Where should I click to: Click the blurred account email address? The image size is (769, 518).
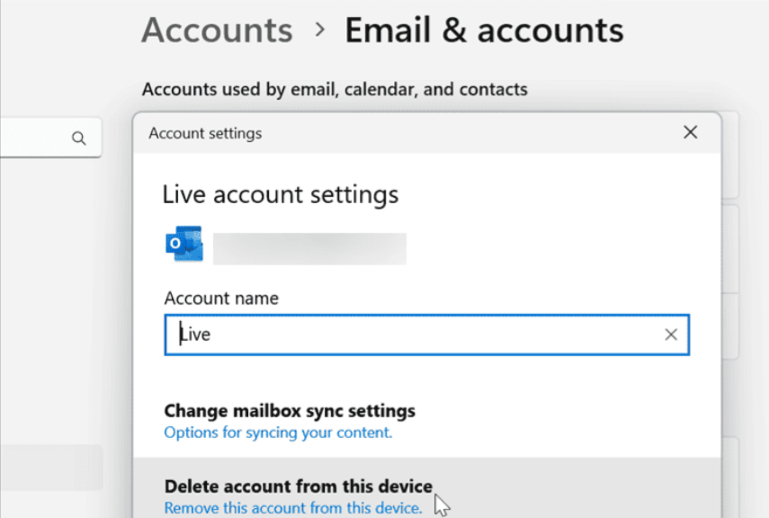[x=309, y=249]
